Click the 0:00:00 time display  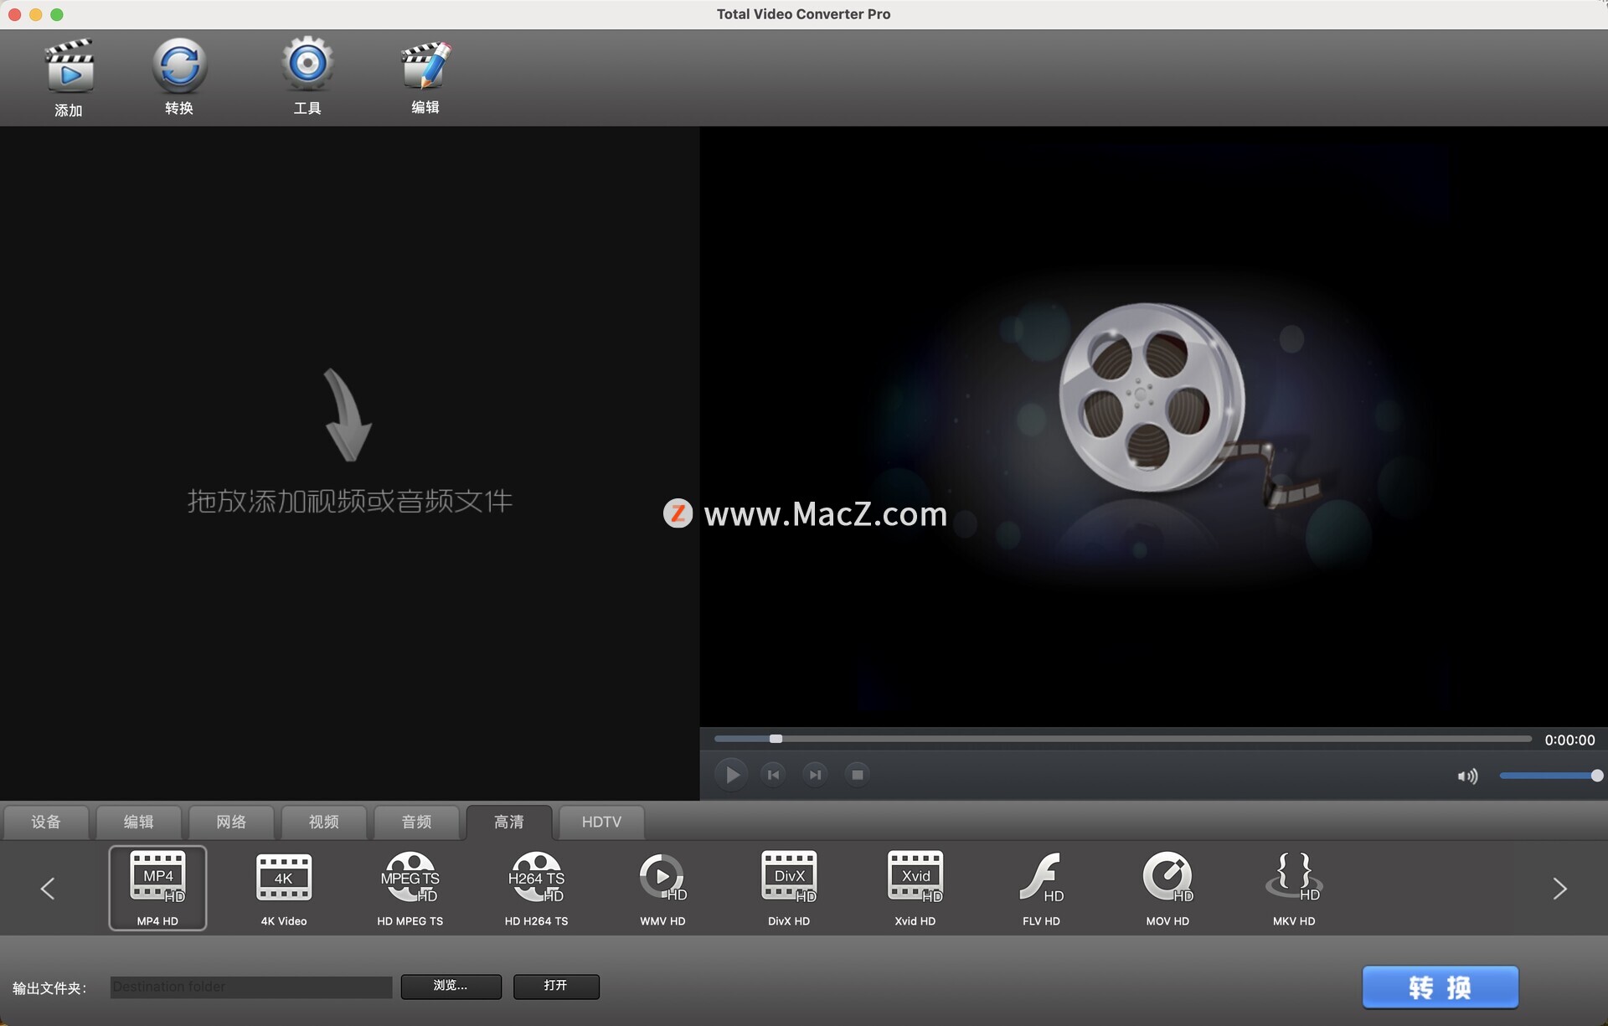click(x=1569, y=740)
